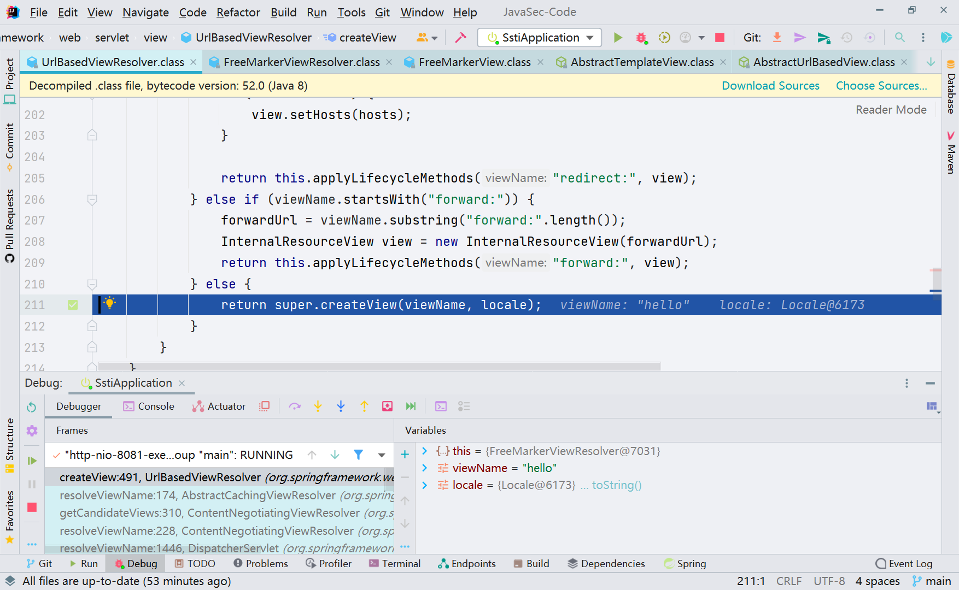Click Git Commit purple arrow icon
Screen dimensions: 959x590
click(x=800, y=38)
